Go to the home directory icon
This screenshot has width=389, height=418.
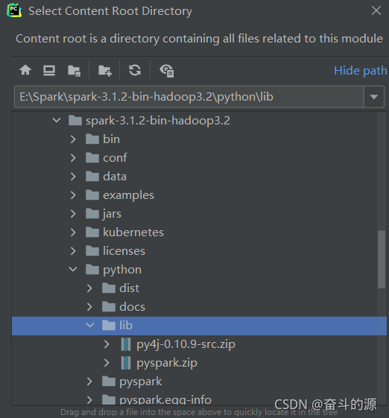25,70
